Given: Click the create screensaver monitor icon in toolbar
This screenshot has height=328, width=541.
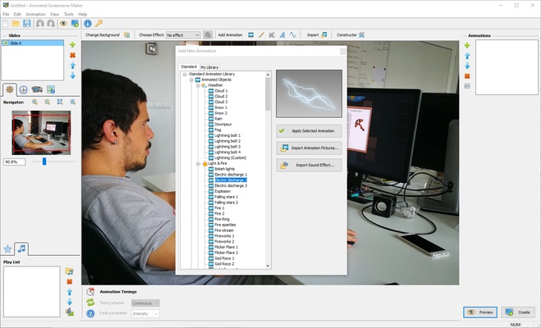Looking at the screenshot, I should click(75, 24).
